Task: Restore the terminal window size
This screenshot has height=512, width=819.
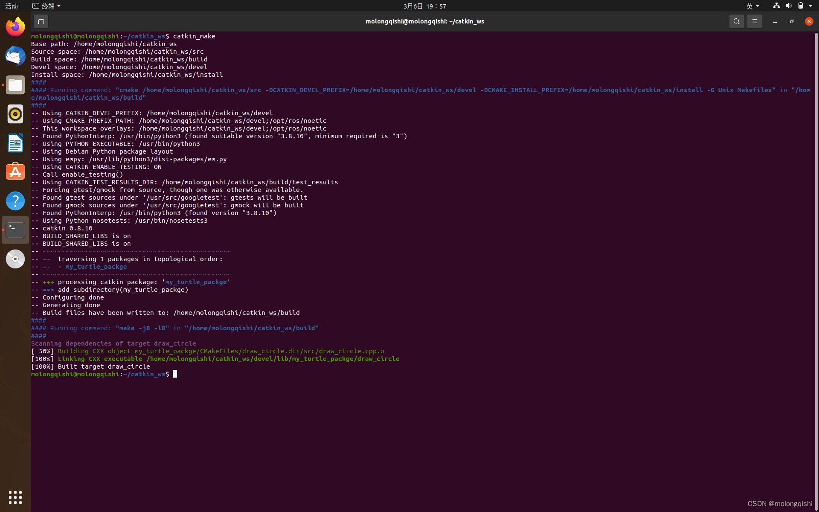Action: pyautogui.click(x=792, y=21)
